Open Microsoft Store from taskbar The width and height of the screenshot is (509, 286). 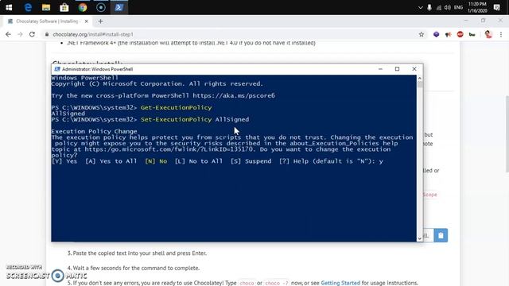(64, 7)
